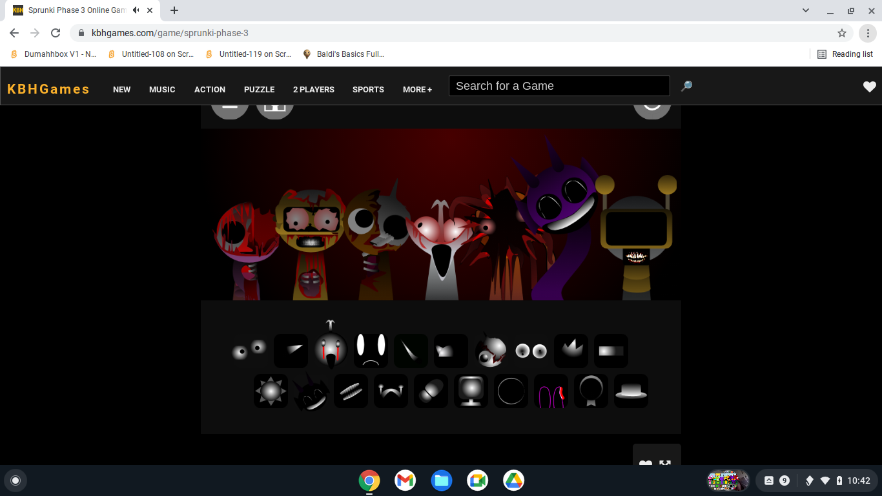Reload the Sprunki Phase 3 page
The width and height of the screenshot is (882, 496).
(x=56, y=33)
